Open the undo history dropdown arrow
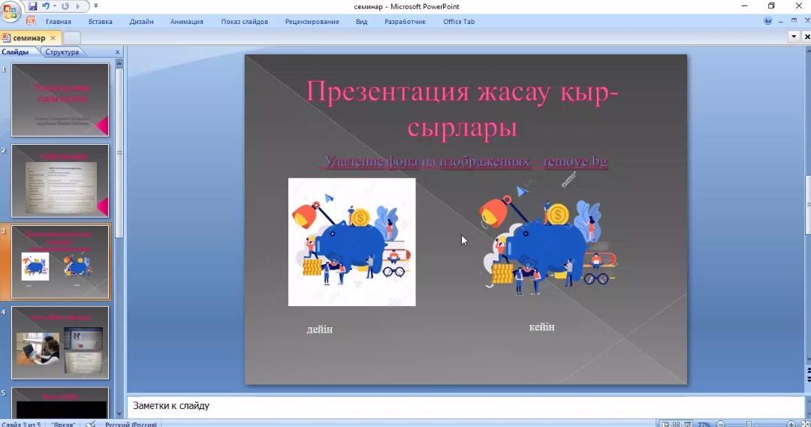Screen dimensions: 811x427 click(55, 6)
